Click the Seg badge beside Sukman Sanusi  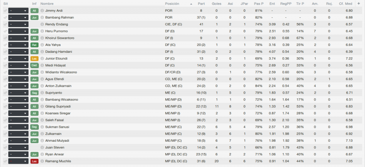tap(35, 127)
